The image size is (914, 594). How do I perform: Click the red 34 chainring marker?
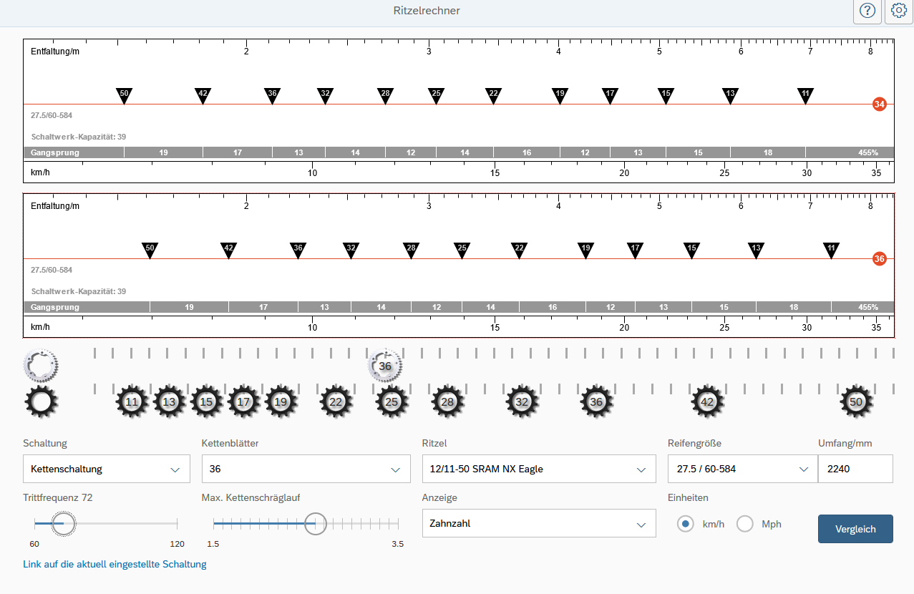880,104
